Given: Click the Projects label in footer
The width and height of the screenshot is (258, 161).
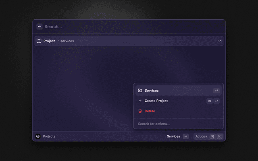Looking at the screenshot, I should (49, 136).
